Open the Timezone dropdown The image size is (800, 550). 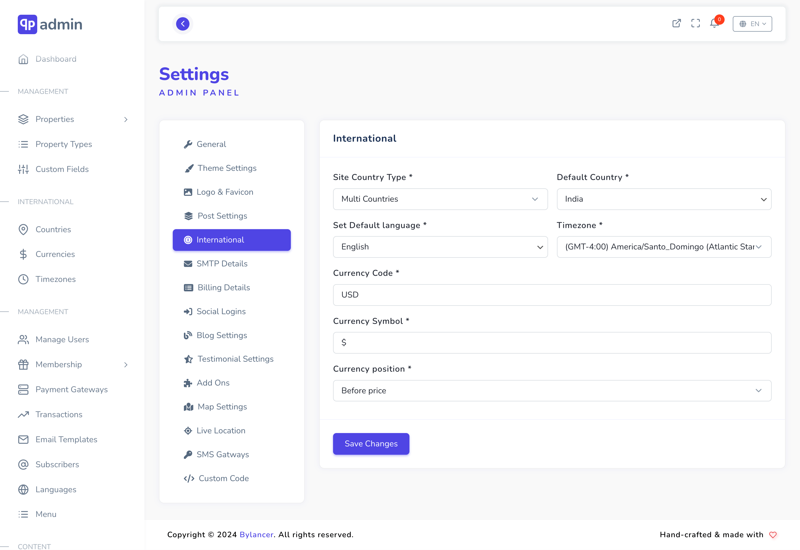coord(664,247)
